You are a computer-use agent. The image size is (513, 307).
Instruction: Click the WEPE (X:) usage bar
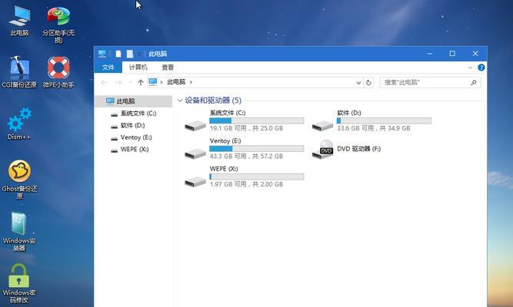(257, 177)
